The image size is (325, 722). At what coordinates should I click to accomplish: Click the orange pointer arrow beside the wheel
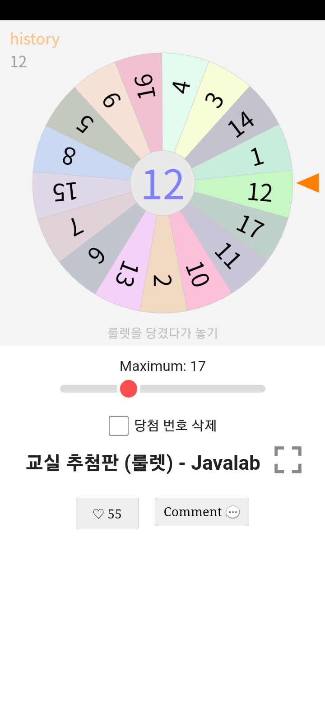pyautogui.click(x=308, y=183)
